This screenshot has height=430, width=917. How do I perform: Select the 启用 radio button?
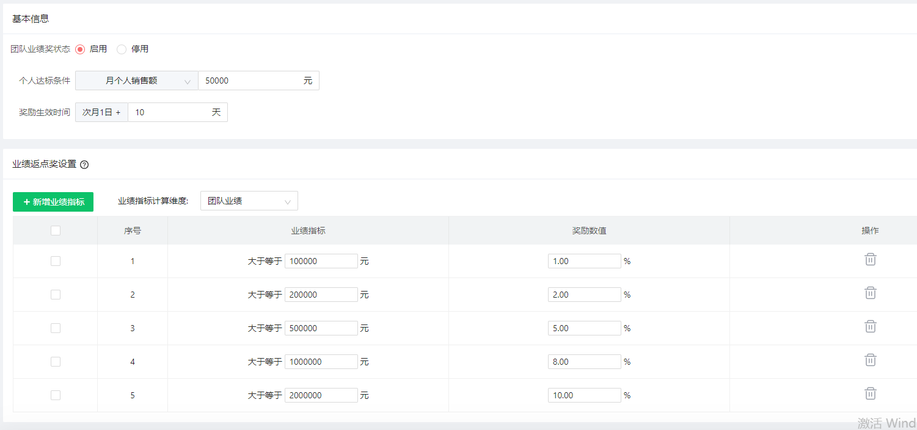pos(80,49)
